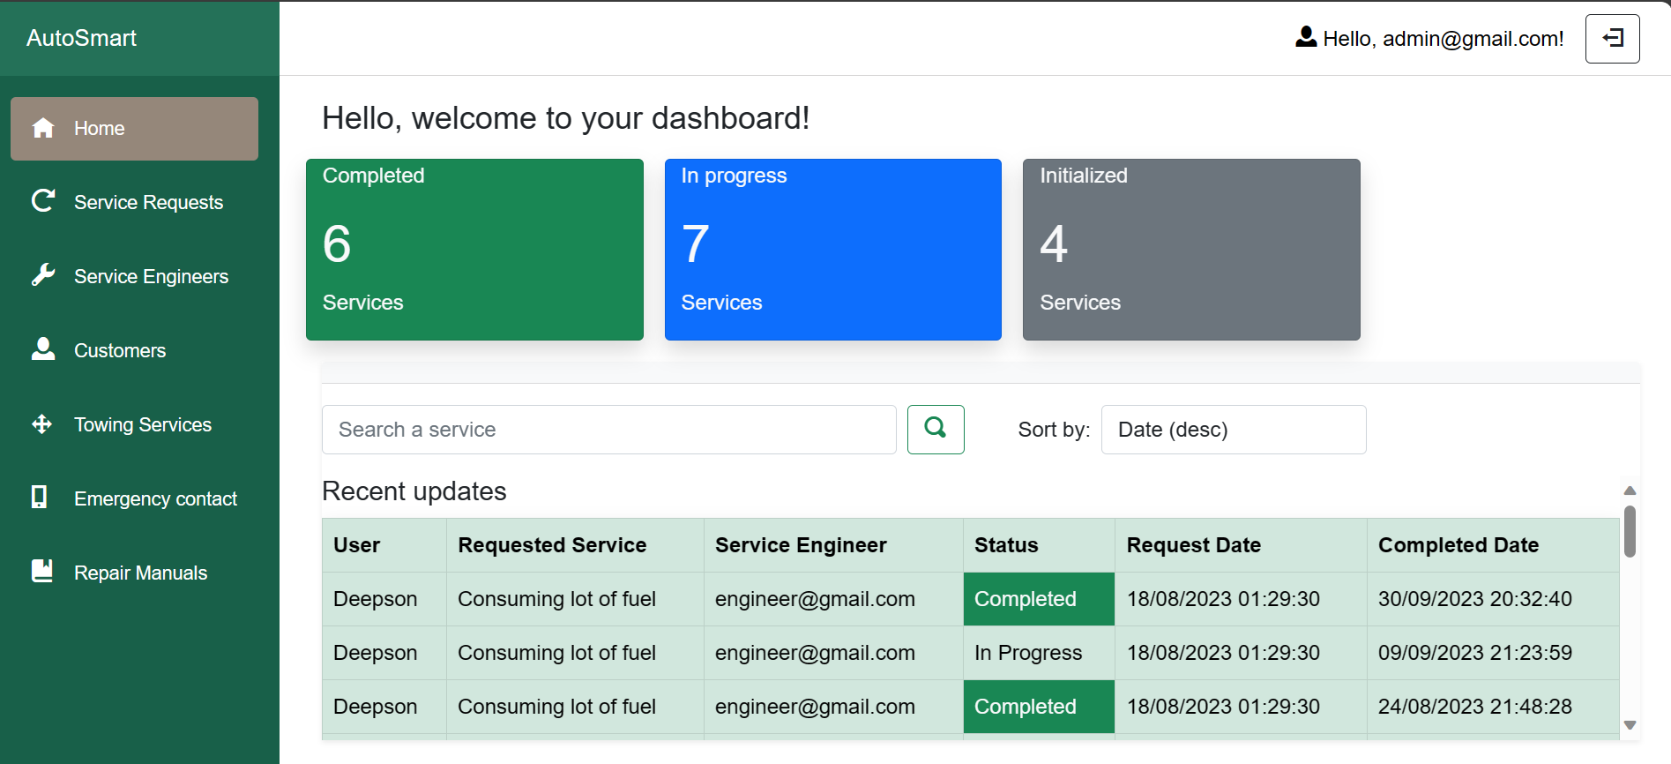1671x764 pixels.
Task: Click the Repair Manuals book icon
Action: pos(42,571)
